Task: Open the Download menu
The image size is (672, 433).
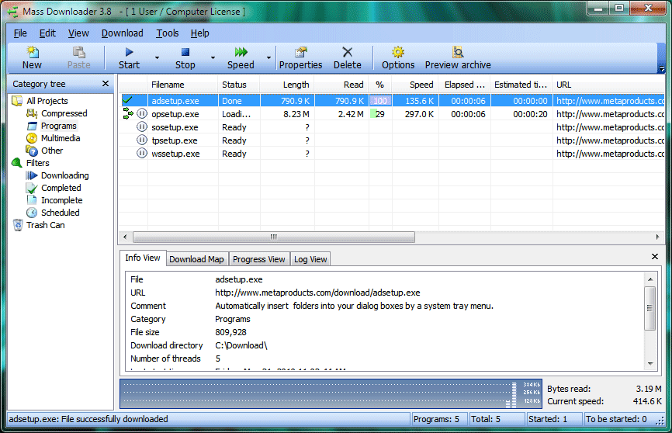Action: click(x=122, y=33)
